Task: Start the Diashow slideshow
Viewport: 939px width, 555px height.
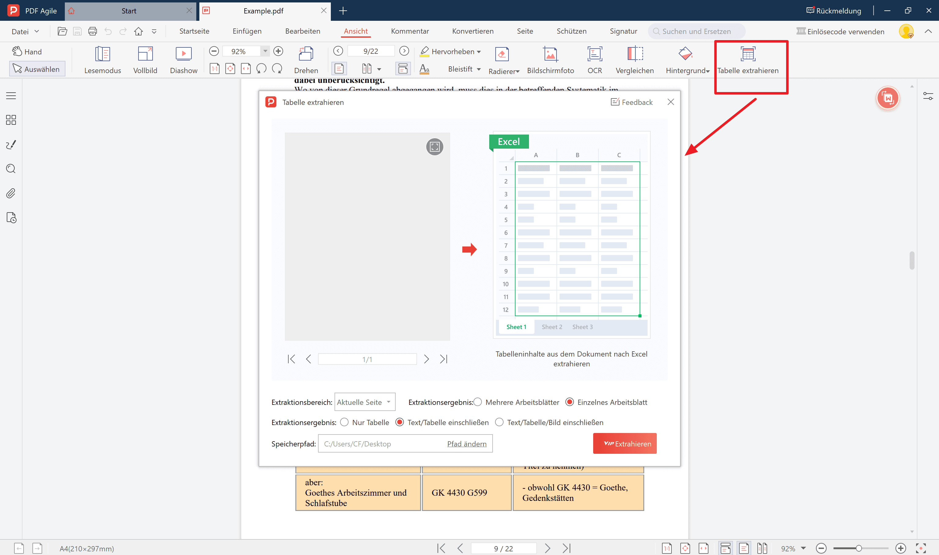Action: [184, 60]
